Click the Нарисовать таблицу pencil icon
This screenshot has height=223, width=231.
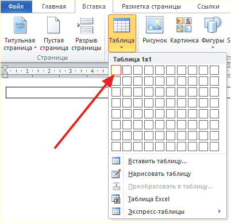[x=116, y=174]
